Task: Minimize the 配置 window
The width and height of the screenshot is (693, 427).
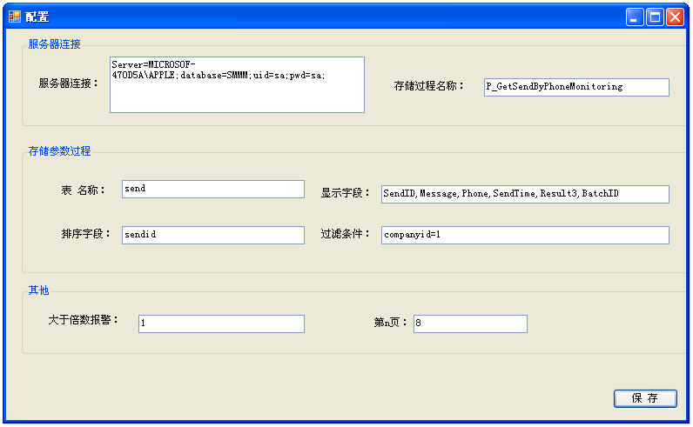Action: (x=635, y=17)
